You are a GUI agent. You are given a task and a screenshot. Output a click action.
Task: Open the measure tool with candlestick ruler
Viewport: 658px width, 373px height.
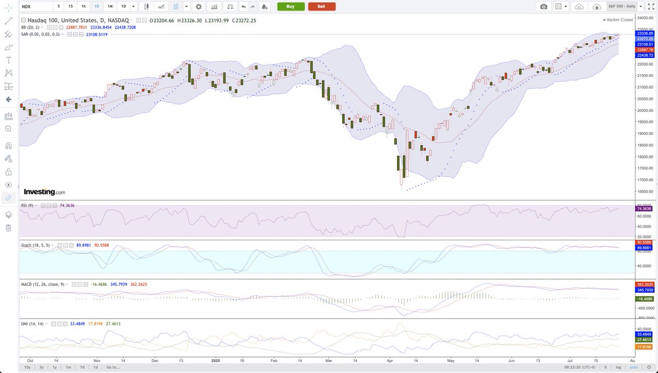click(8, 116)
